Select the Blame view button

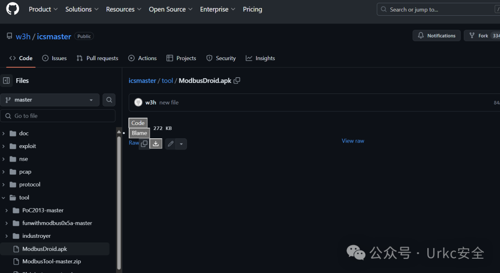pos(139,133)
